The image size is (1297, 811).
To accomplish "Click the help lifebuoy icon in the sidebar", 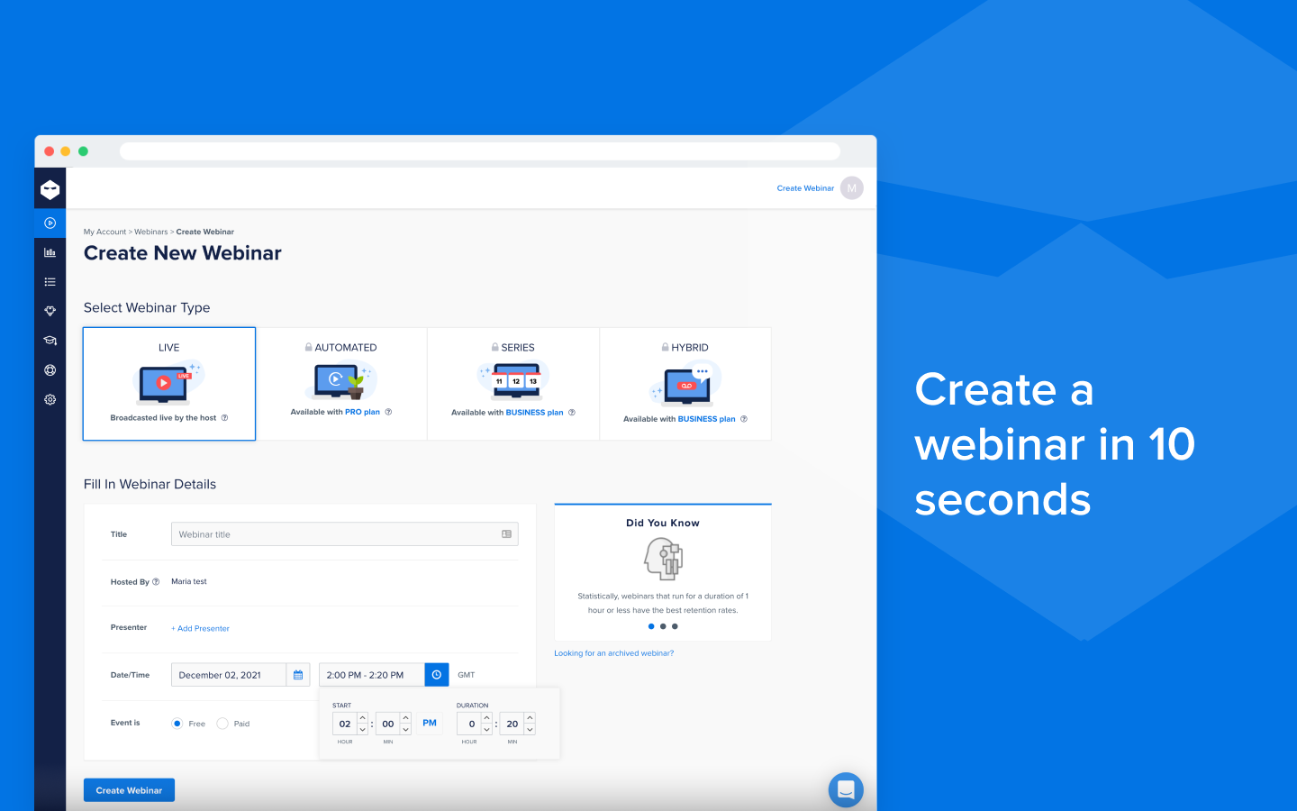I will coord(50,369).
